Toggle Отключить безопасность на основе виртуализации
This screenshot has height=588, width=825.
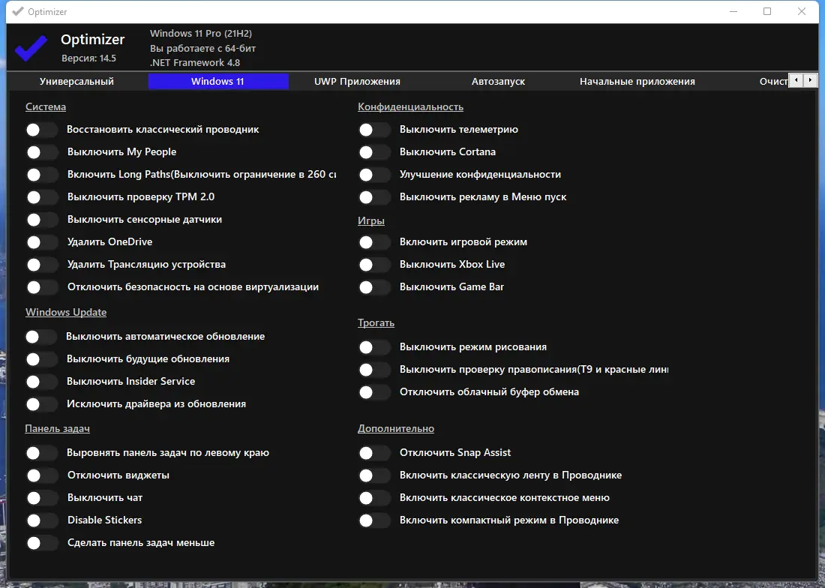pos(42,287)
